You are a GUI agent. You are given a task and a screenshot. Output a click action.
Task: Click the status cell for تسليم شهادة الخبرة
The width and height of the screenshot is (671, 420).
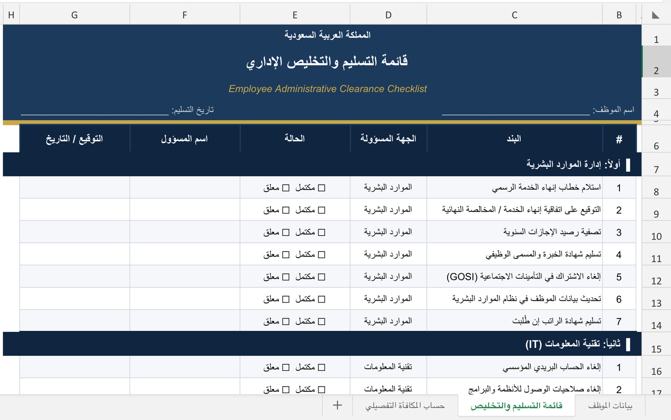tap(295, 254)
